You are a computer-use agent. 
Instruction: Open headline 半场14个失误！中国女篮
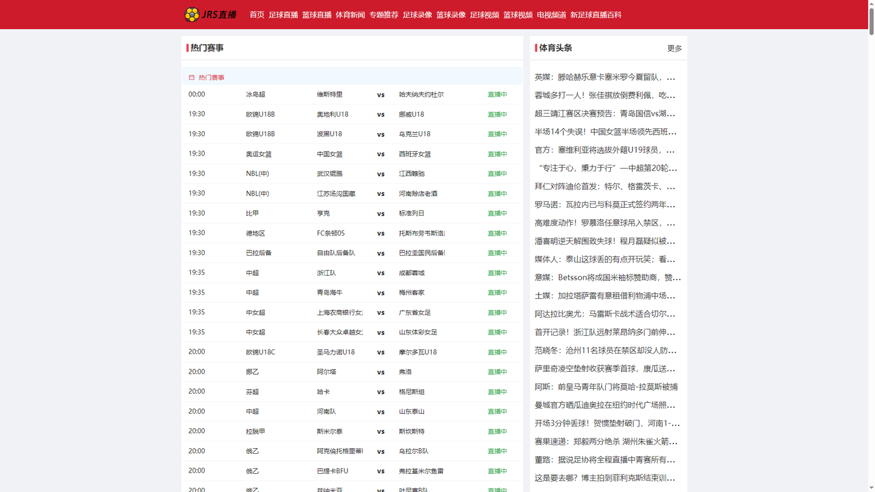click(605, 132)
